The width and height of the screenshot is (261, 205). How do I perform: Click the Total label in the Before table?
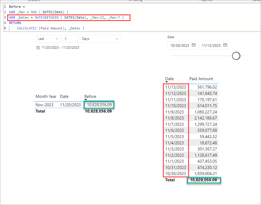click(x=40, y=111)
